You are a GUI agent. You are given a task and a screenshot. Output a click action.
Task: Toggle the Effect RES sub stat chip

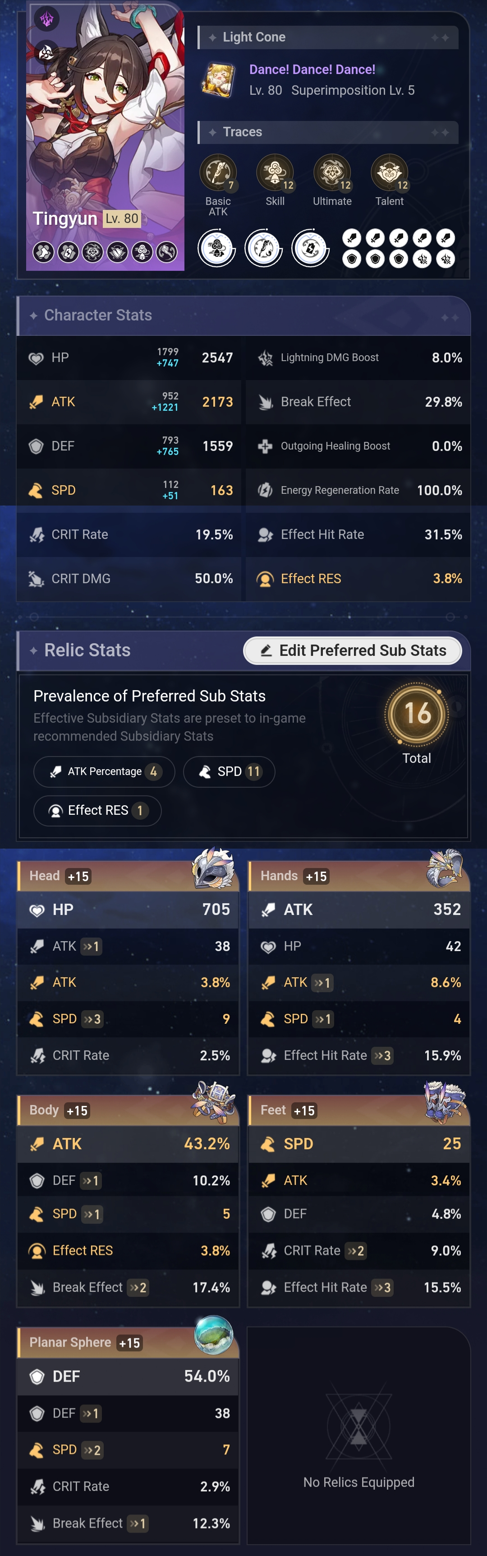(x=97, y=810)
